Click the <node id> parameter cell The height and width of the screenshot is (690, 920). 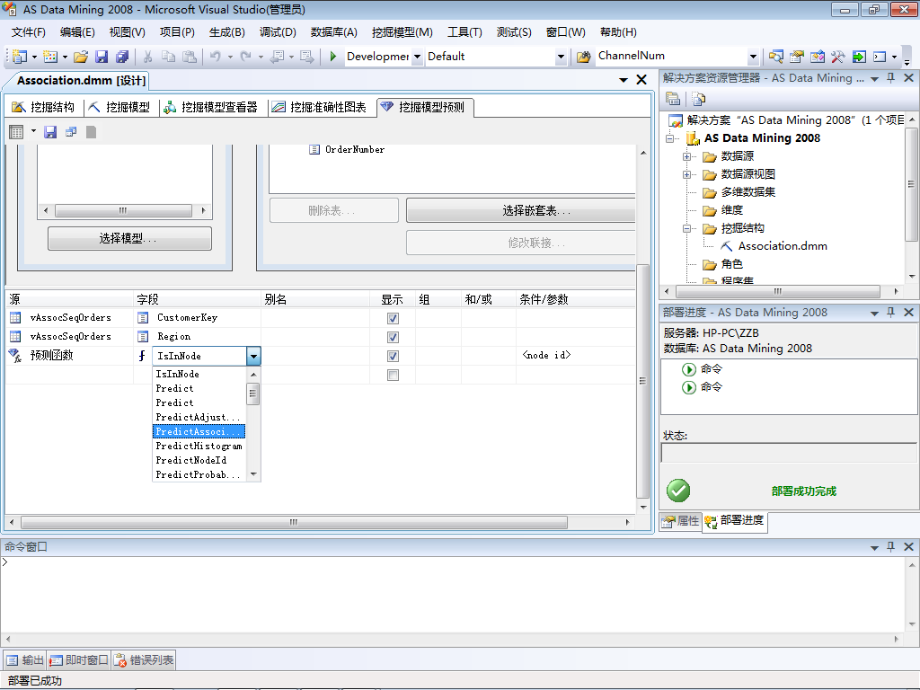(575, 356)
